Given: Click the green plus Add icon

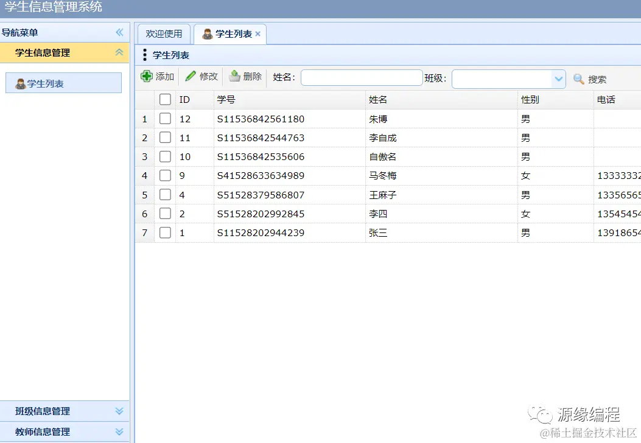Looking at the screenshot, I should pos(146,77).
